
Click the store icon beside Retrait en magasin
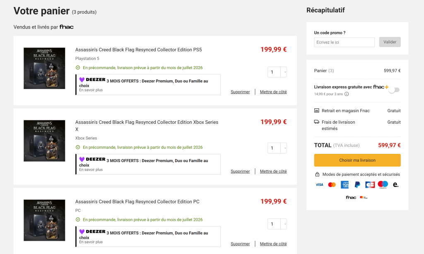pos(317,110)
